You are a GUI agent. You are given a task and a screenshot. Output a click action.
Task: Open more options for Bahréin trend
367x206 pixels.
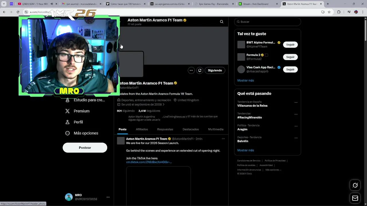(296, 138)
